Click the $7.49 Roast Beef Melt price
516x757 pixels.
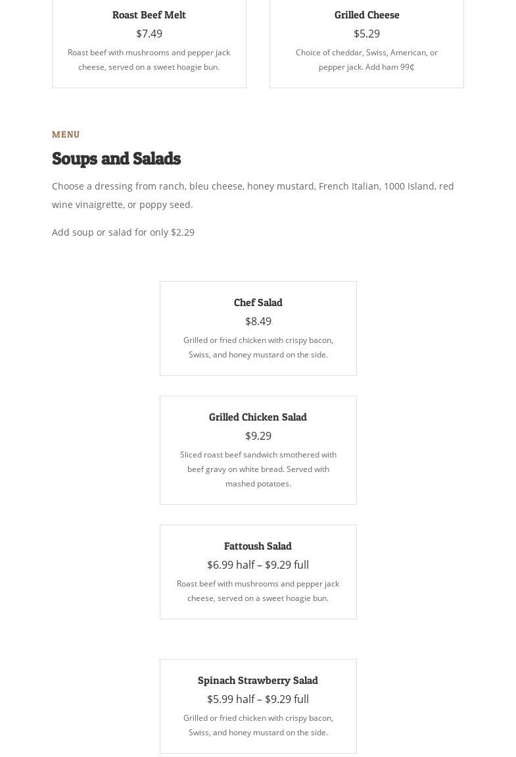click(x=149, y=34)
